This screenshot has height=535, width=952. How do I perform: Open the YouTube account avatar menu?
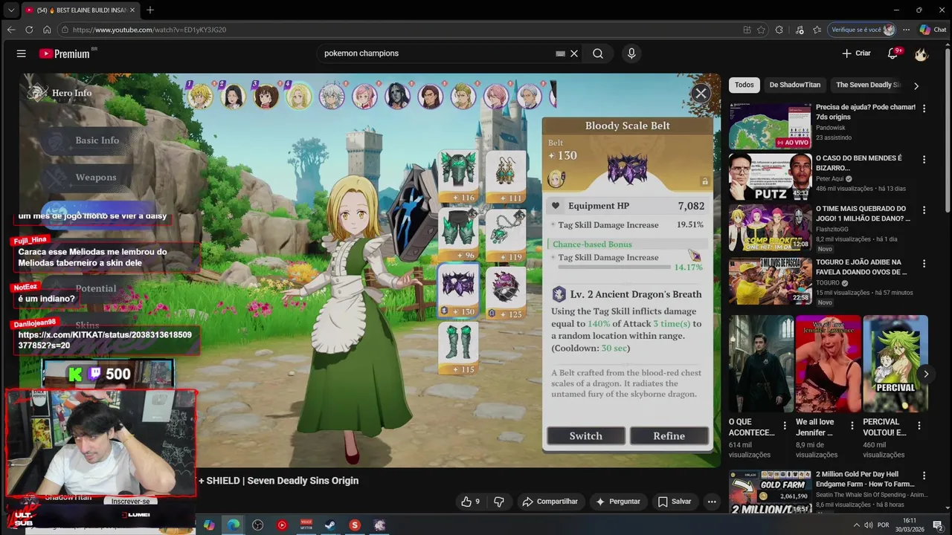click(x=922, y=53)
